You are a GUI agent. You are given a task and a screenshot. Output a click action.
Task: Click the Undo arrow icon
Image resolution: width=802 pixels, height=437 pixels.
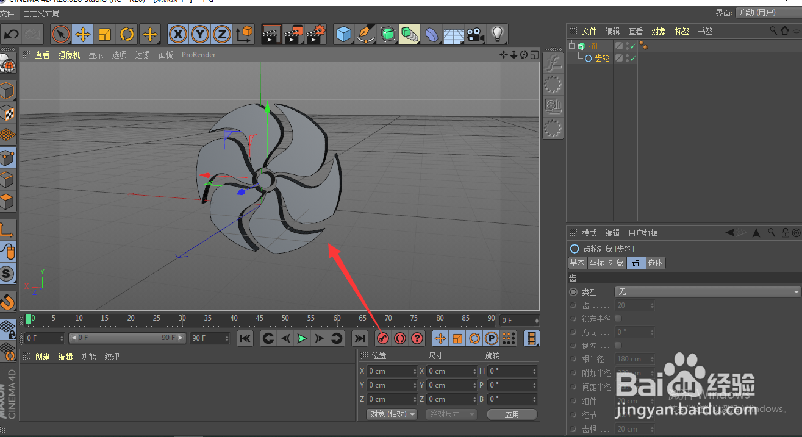pos(12,34)
